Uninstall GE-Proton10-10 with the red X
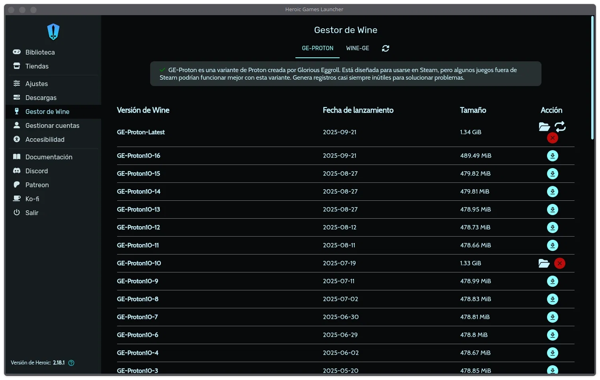Screen dimensions: 600x380 [x=560, y=263]
